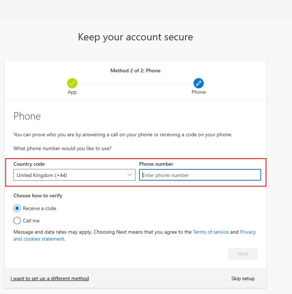Viewport: 292px width, 294px height.
Task: Focus the Enter phone number field
Action: 200,175
